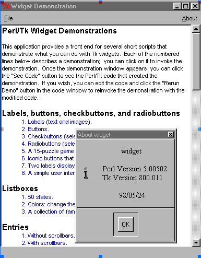
Task: Open the 'Iconic buttons that' demo
Action: tap(48, 158)
